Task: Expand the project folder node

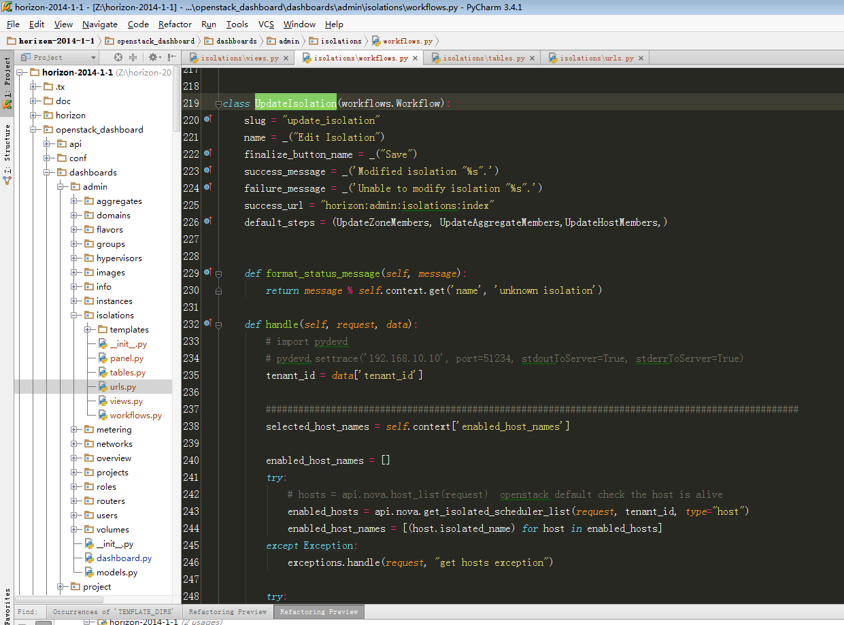Action: pyautogui.click(x=61, y=587)
